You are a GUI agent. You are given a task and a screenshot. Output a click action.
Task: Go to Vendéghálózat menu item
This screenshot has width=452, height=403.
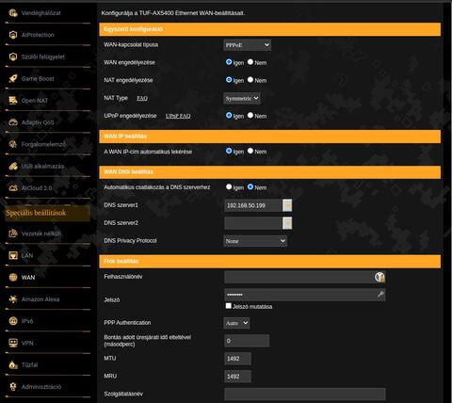tap(41, 13)
